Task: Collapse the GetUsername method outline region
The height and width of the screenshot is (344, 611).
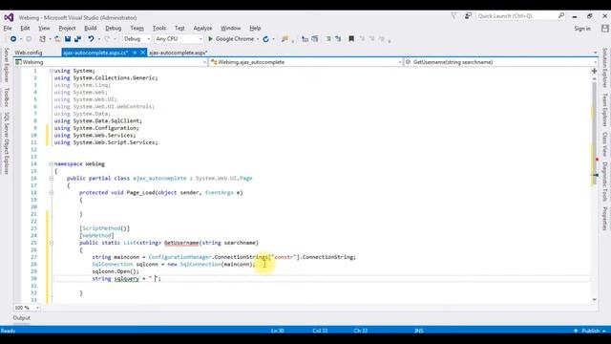Action: pos(51,243)
